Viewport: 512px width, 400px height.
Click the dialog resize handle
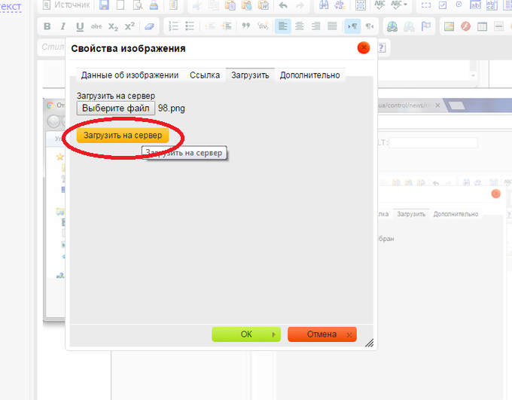[x=369, y=343]
